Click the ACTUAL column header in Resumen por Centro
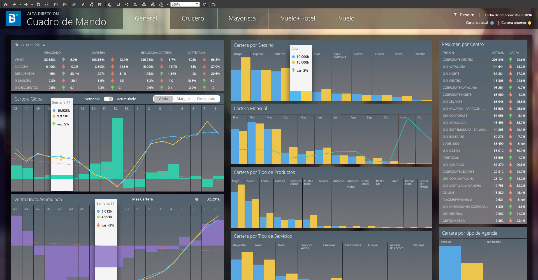Screen dimensions: 538x280 (x=498, y=53)
